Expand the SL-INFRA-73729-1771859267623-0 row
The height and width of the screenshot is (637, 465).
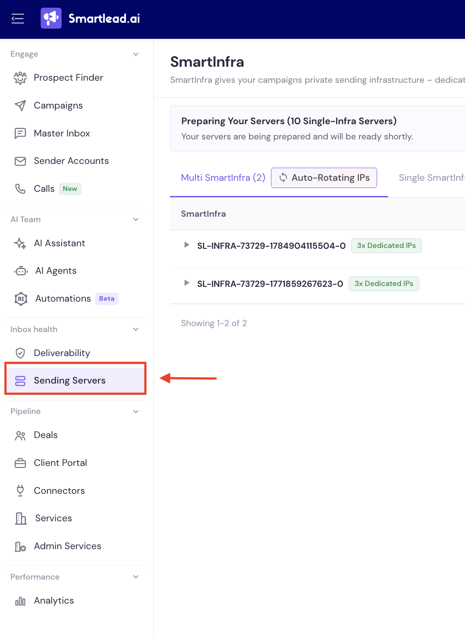click(186, 283)
